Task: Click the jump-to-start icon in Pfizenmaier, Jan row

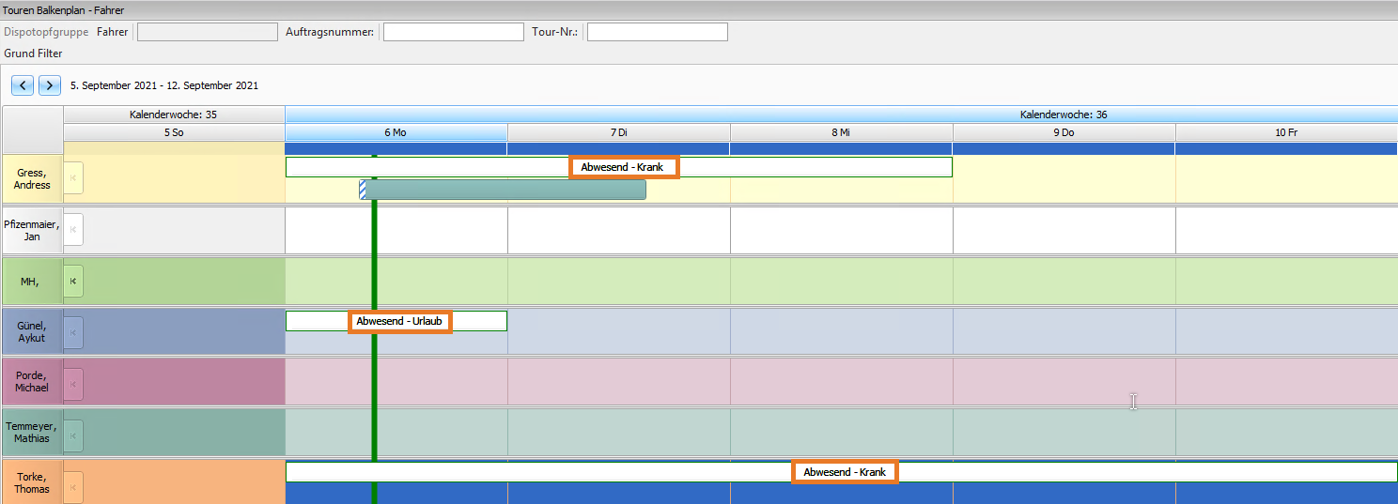Action: (x=73, y=230)
